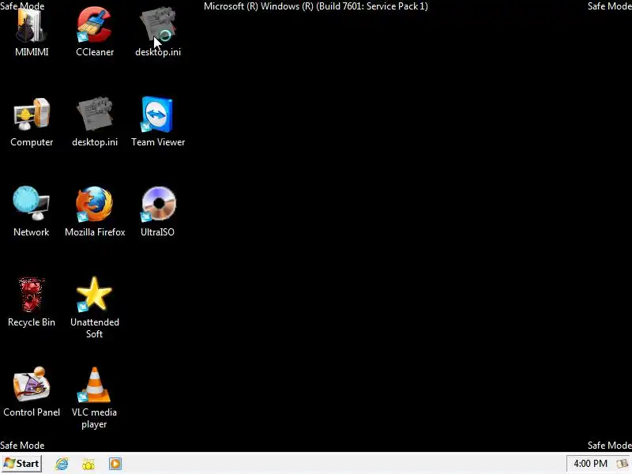The width and height of the screenshot is (632, 474).
Task: Click the system tray icon beside the clock
Action: pyautogui.click(x=622, y=464)
